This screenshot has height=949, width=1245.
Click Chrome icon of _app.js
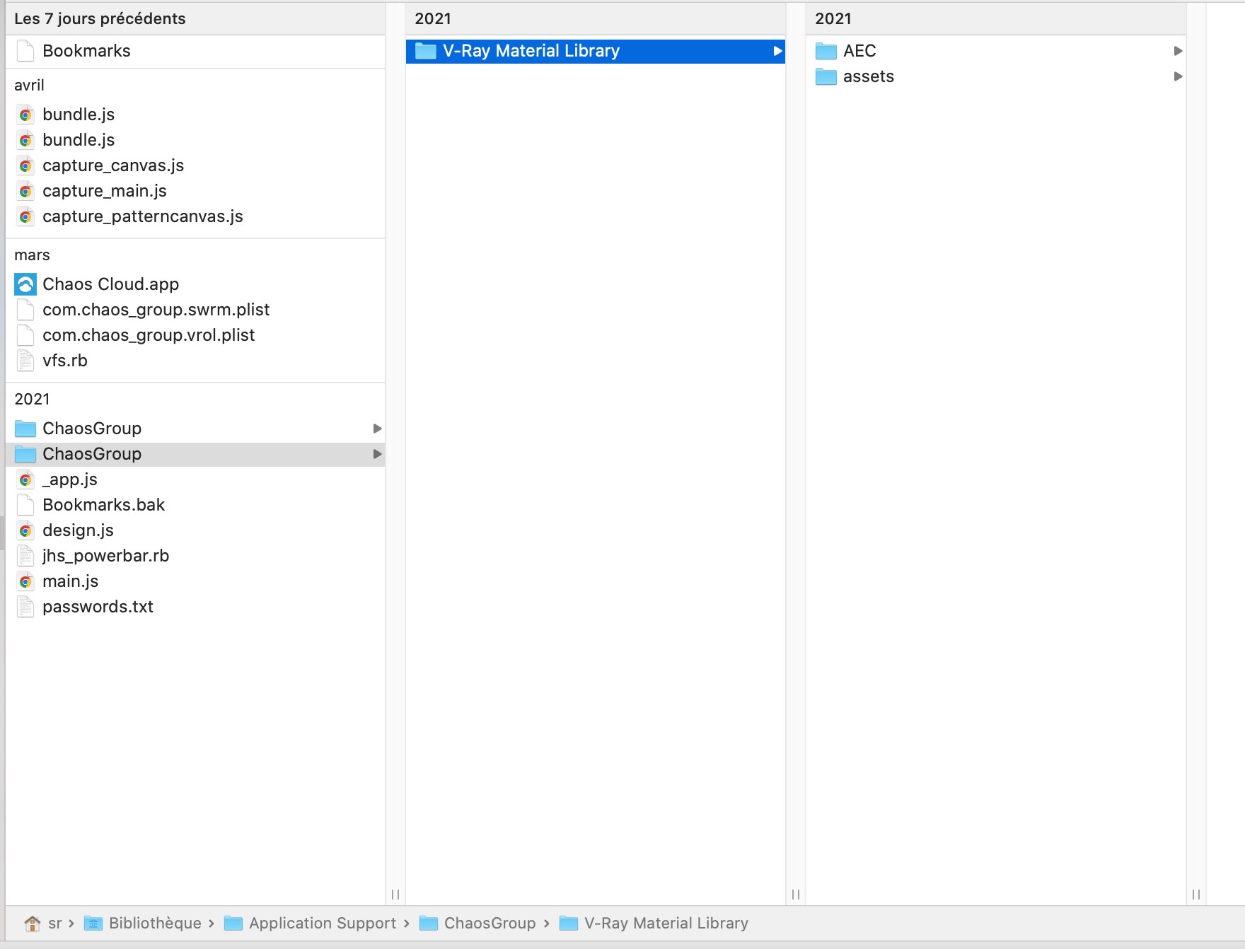click(x=25, y=479)
